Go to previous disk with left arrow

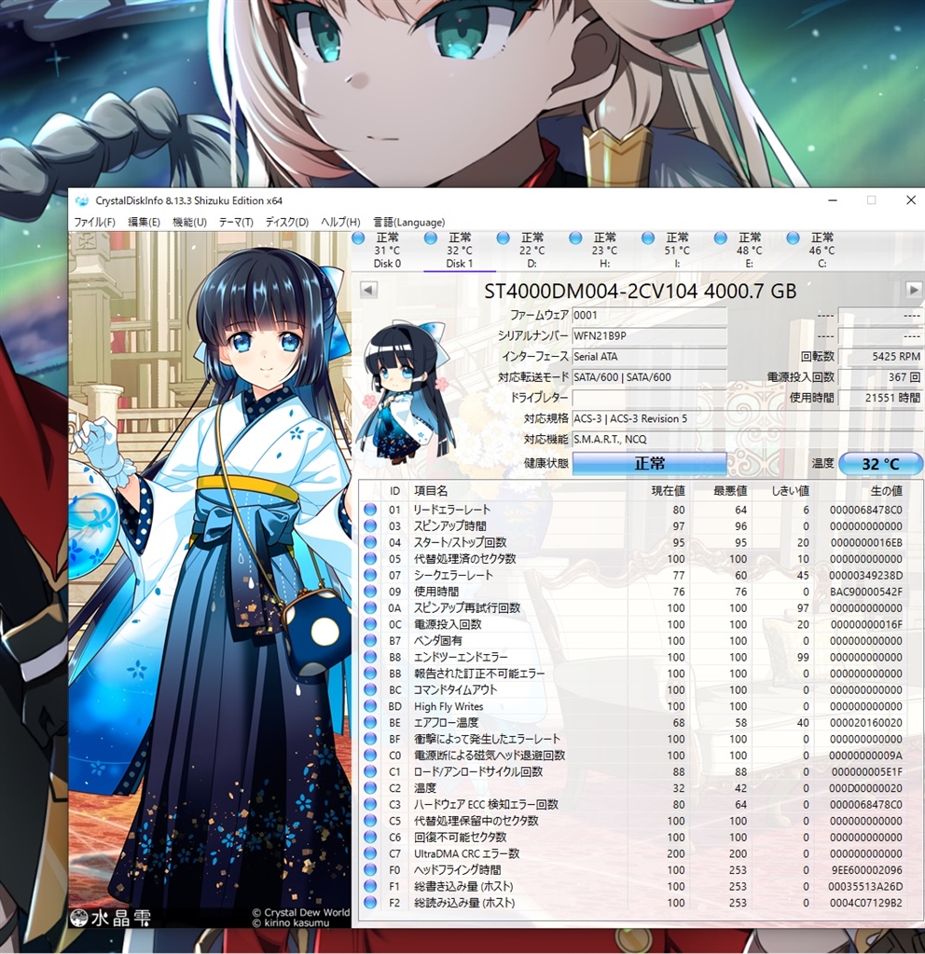(367, 291)
